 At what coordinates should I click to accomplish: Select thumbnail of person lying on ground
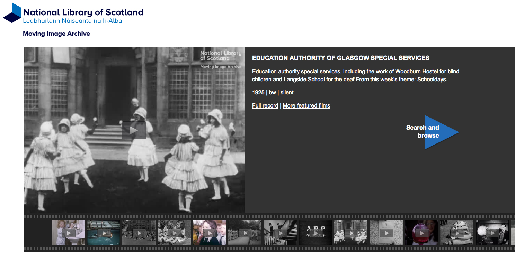coord(457,233)
